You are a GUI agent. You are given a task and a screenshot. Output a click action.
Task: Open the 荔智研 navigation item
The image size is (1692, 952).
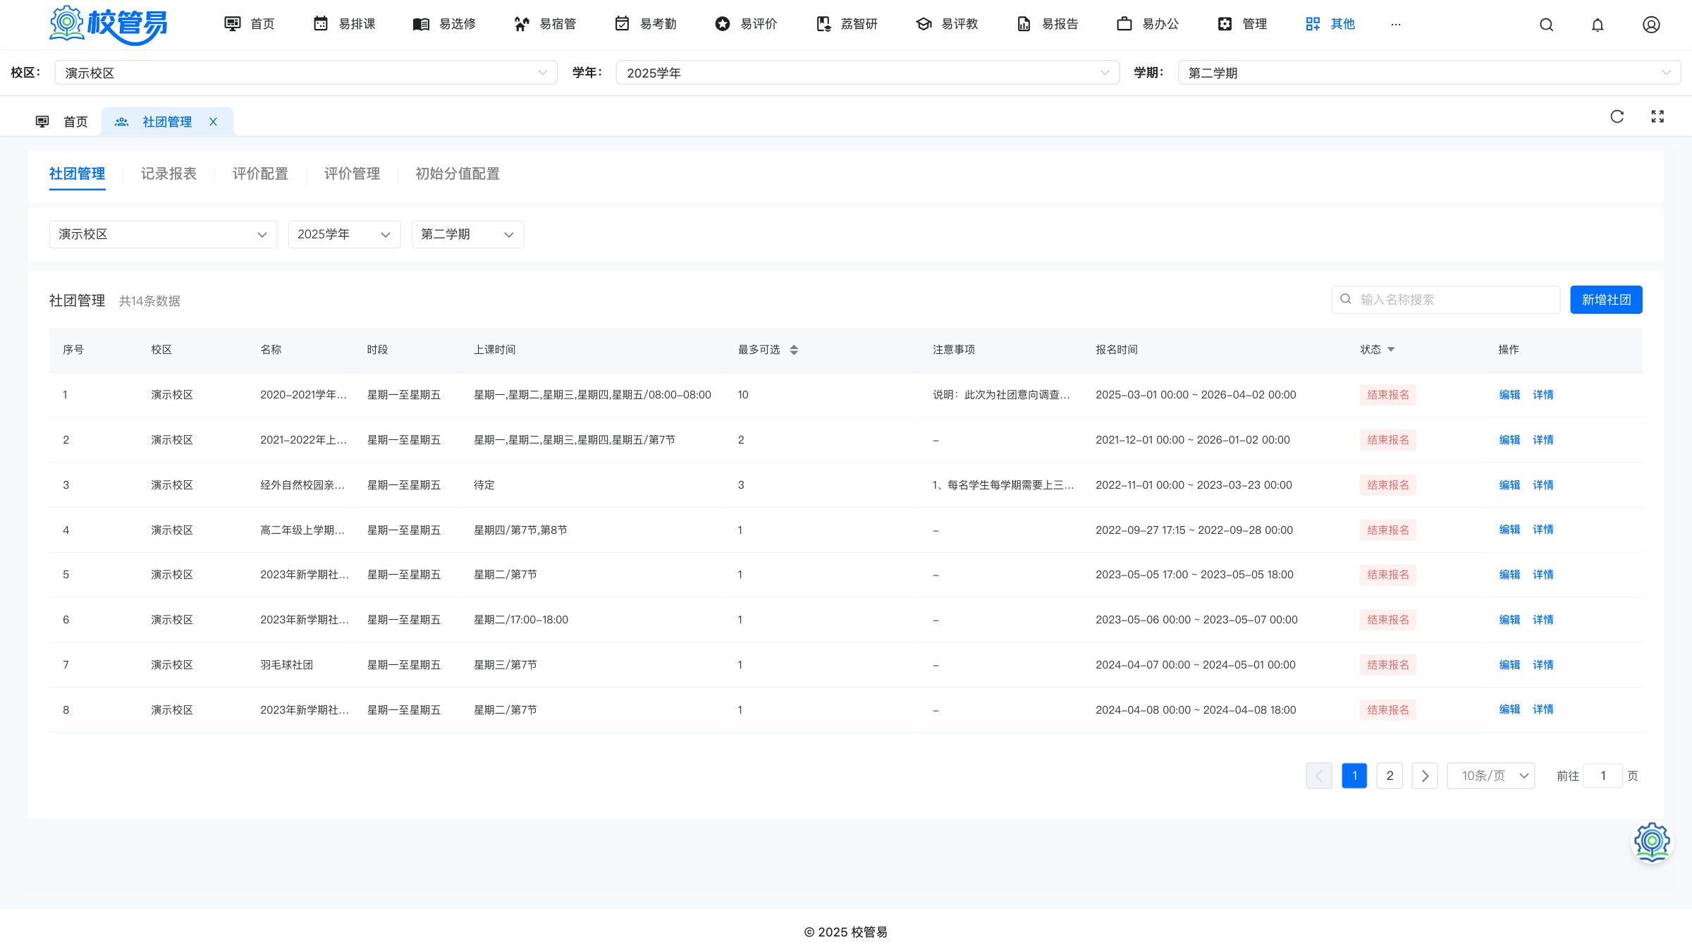[x=846, y=24]
